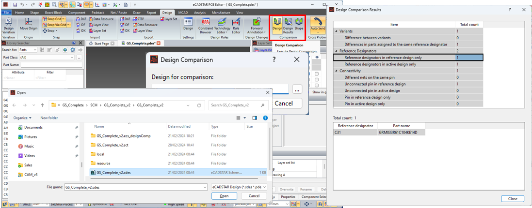The image size is (532, 208).
Task: Launch the Rule Editor
Action: [x=236, y=26]
